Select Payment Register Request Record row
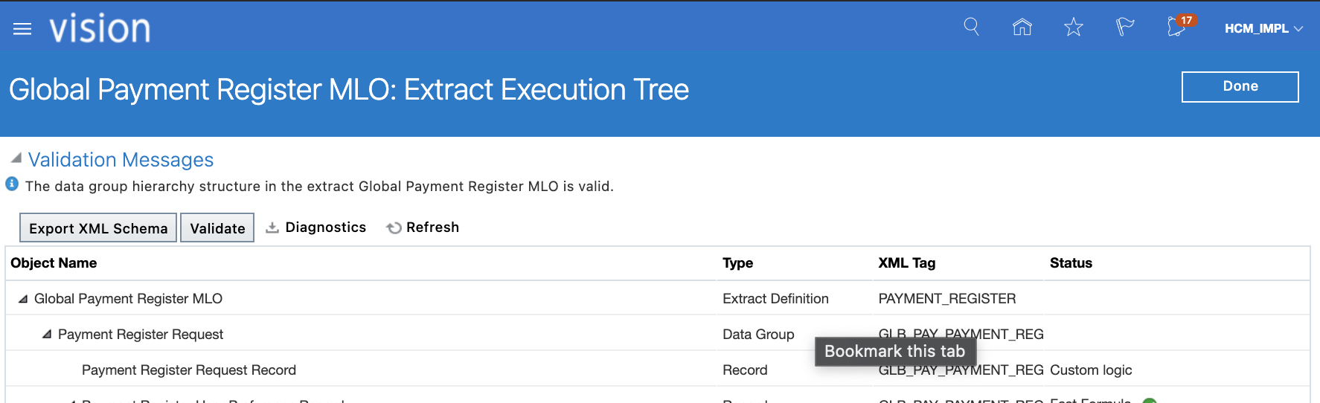The height and width of the screenshot is (403, 1320). point(189,370)
